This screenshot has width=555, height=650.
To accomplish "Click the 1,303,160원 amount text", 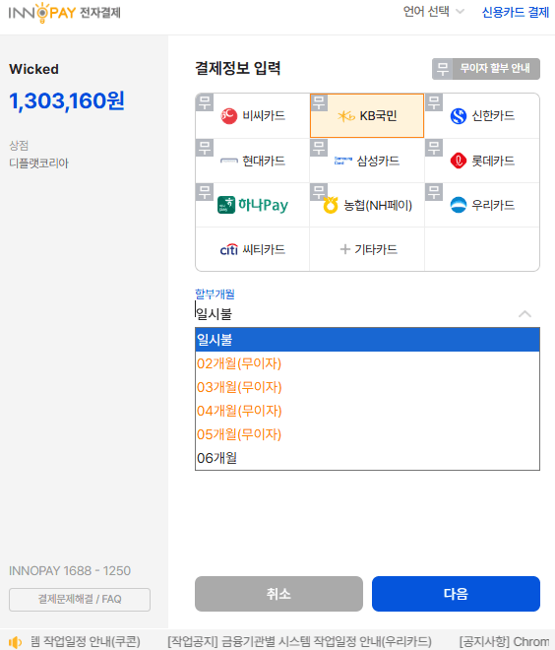I will [x=67, y=100].
